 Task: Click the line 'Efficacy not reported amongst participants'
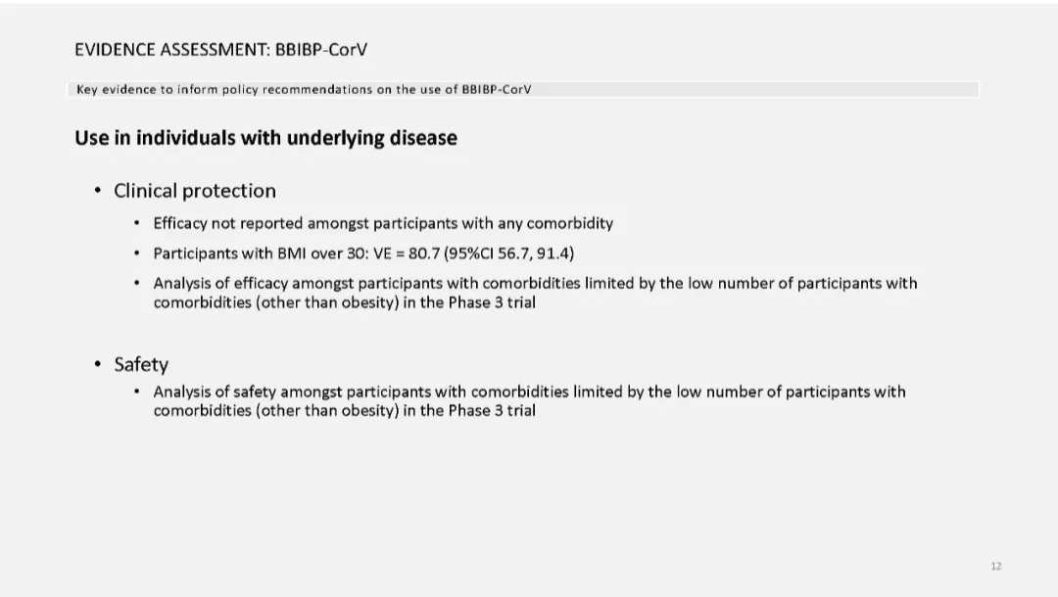coord(383,224)
